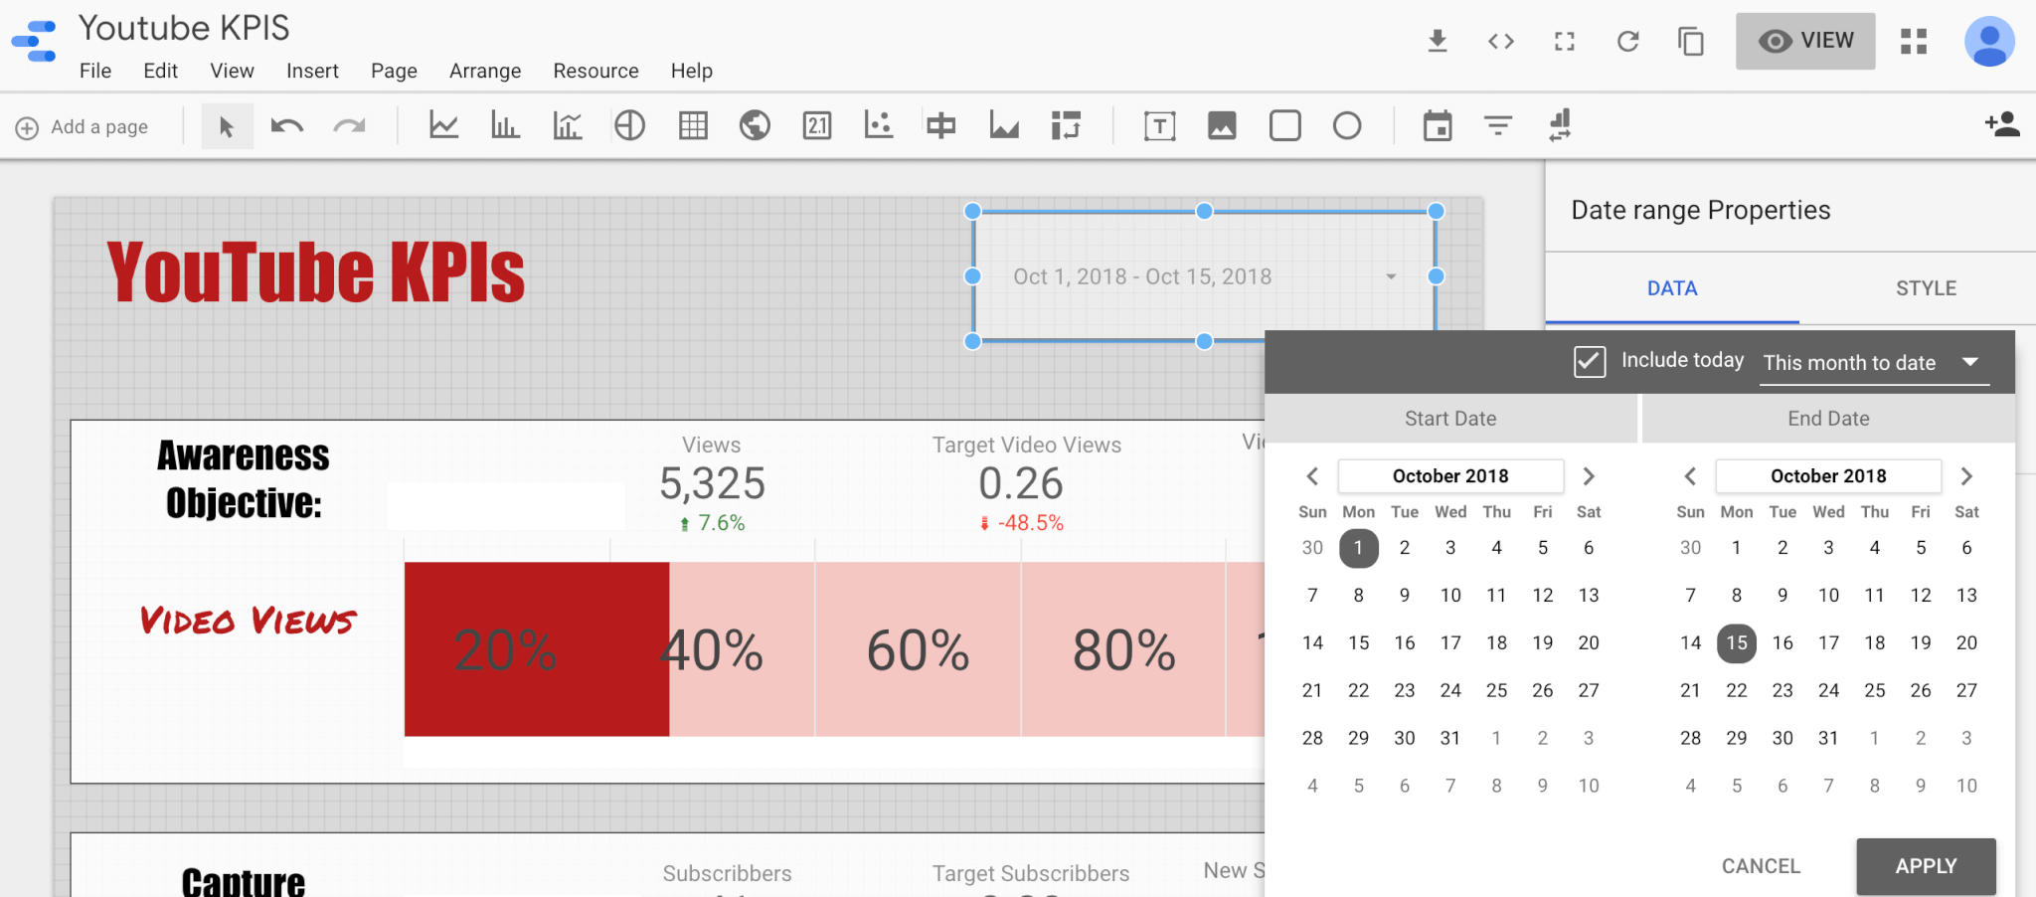Screen dimensions: 2036x897
Task: Click the refresh data icon
Action: click(x=1627, y=41)
